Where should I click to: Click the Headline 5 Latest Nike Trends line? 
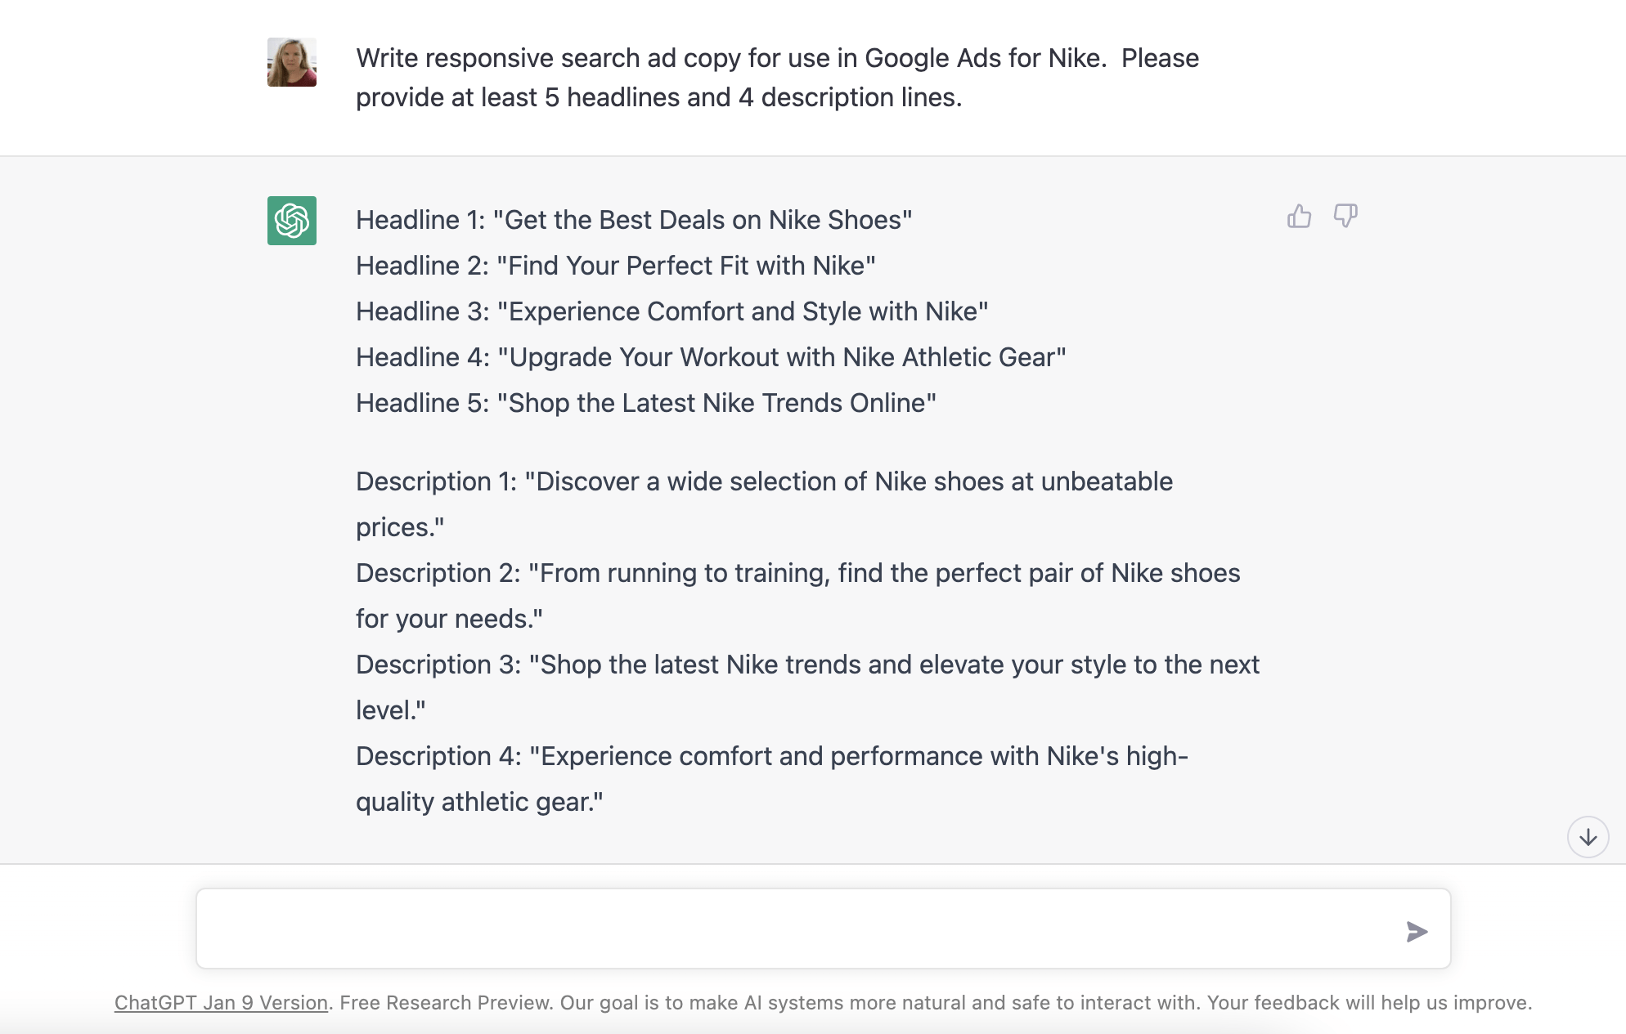(646, 403)
